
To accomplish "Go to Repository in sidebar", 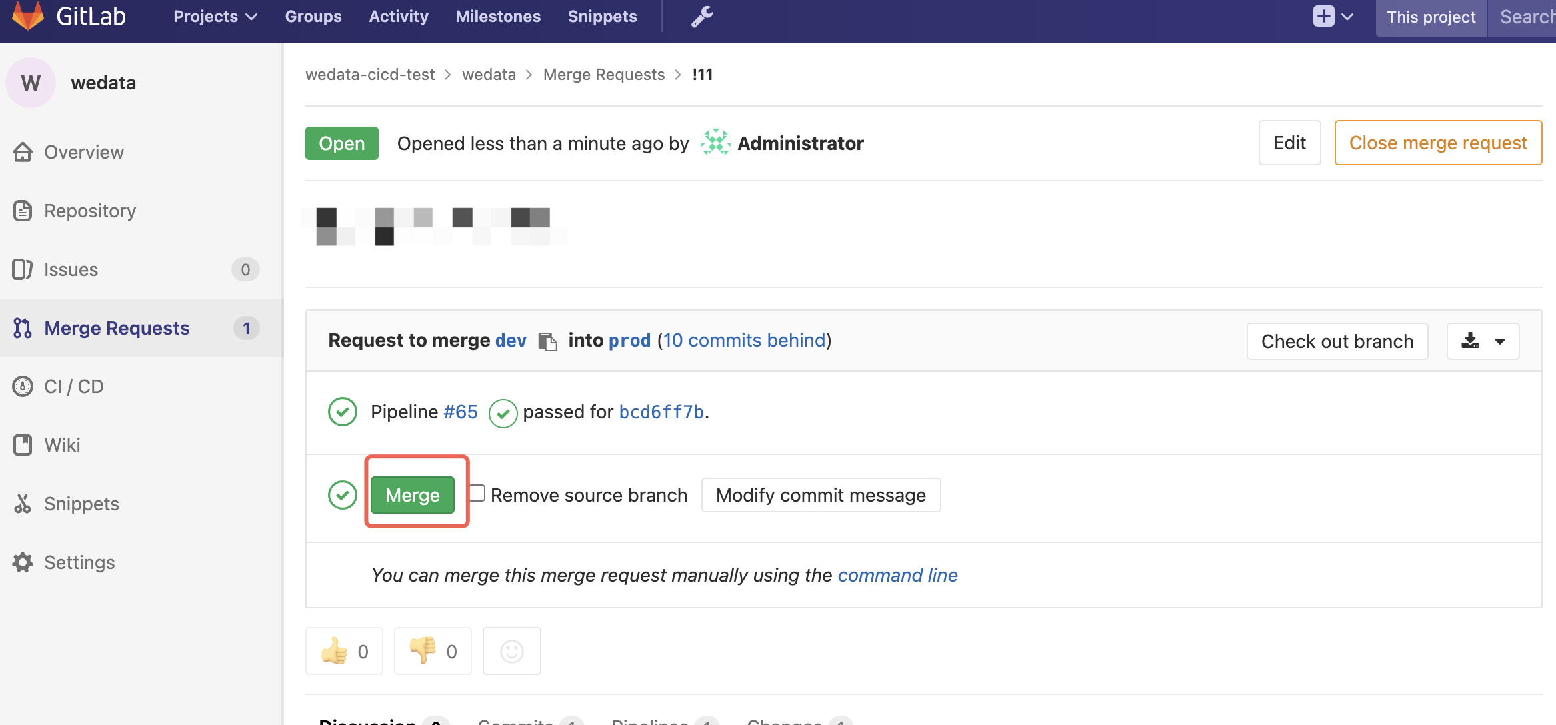I will (x=89, y=211).
